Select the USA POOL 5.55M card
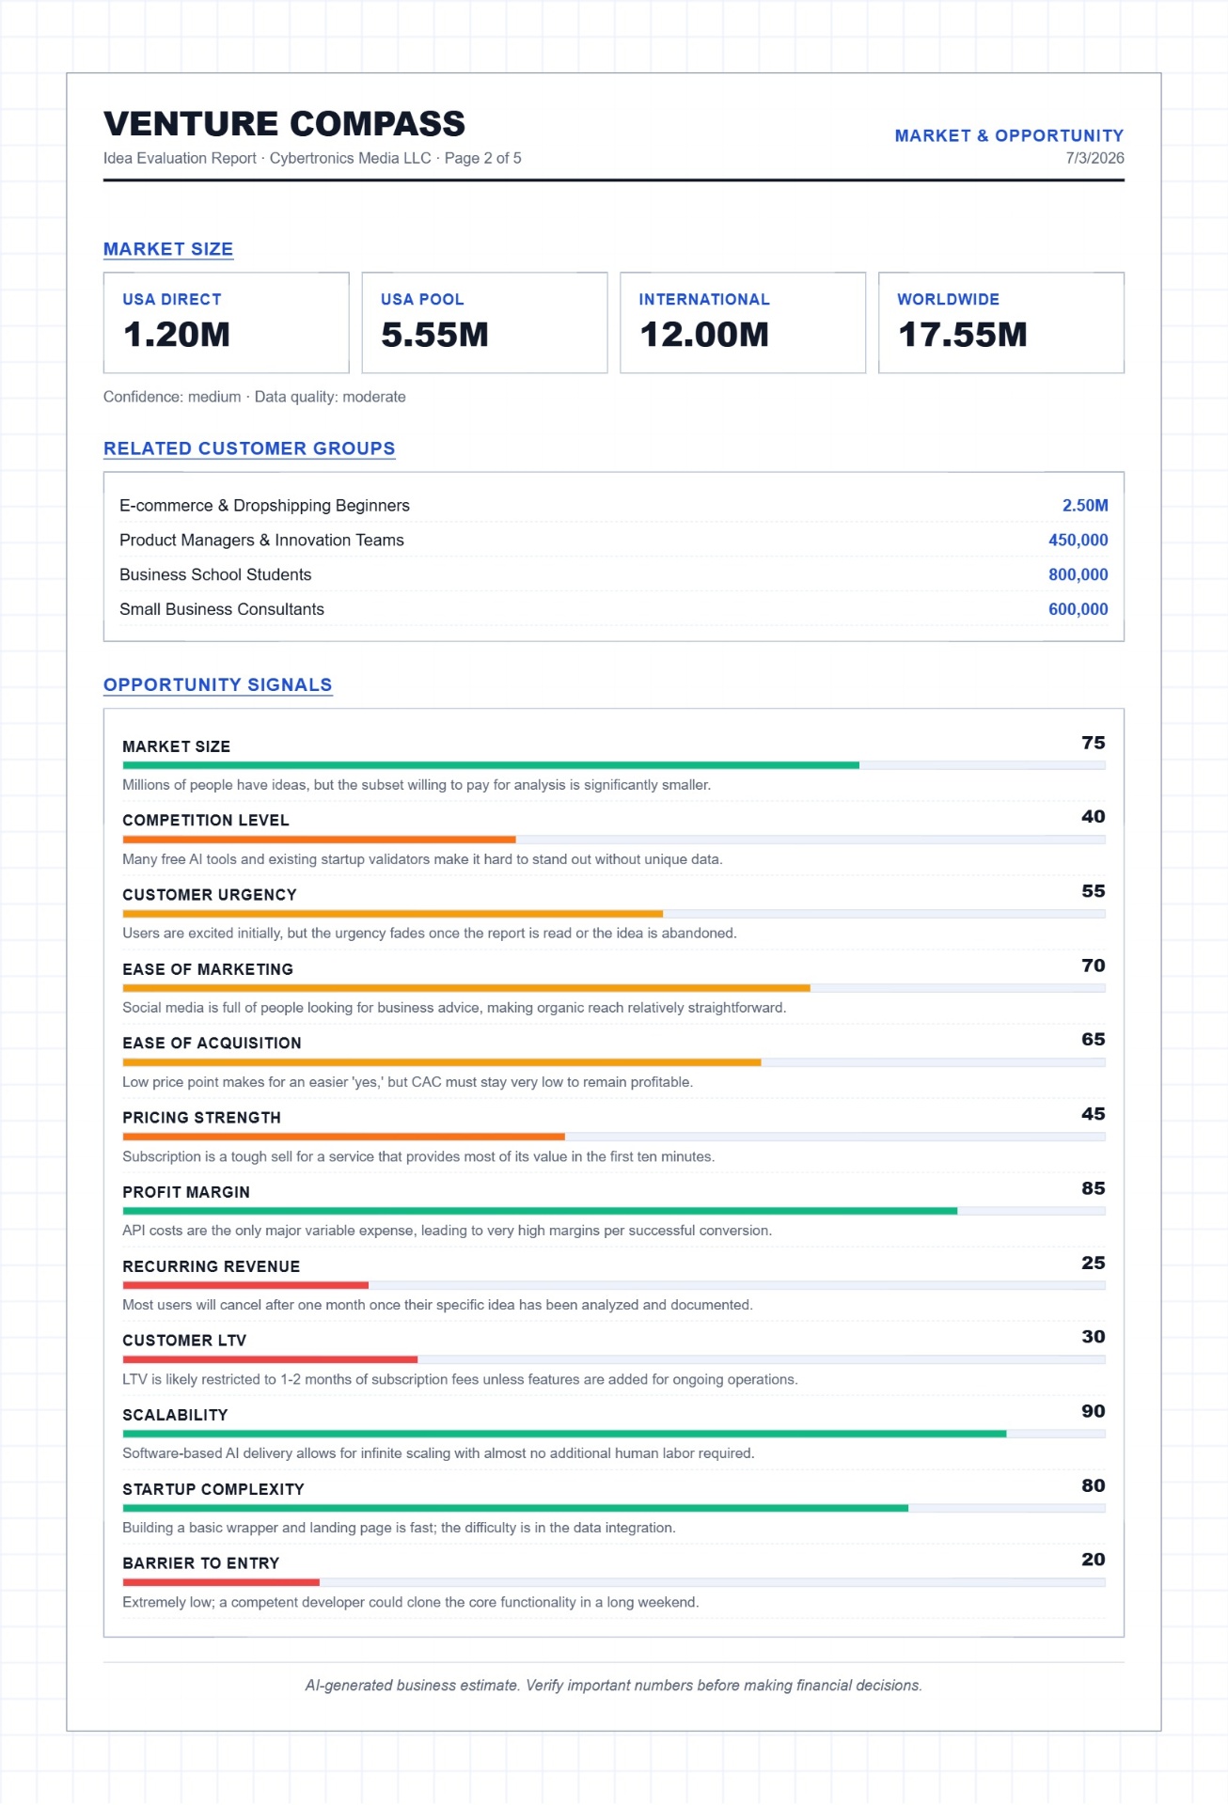 tap(484, 322)
